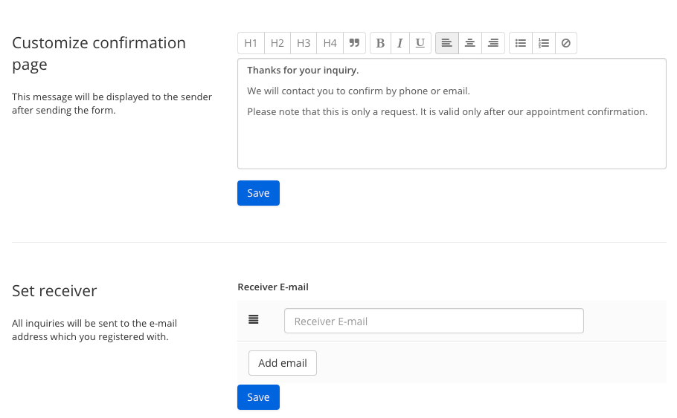Image resolution: width=677 pixels, height=418 pixels.
Task: Apply H2 heading format
Action: coord(277,43)
